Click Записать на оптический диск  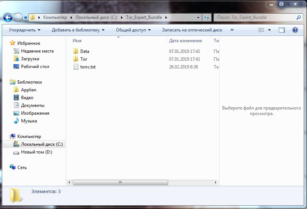(x=192, y=30)
